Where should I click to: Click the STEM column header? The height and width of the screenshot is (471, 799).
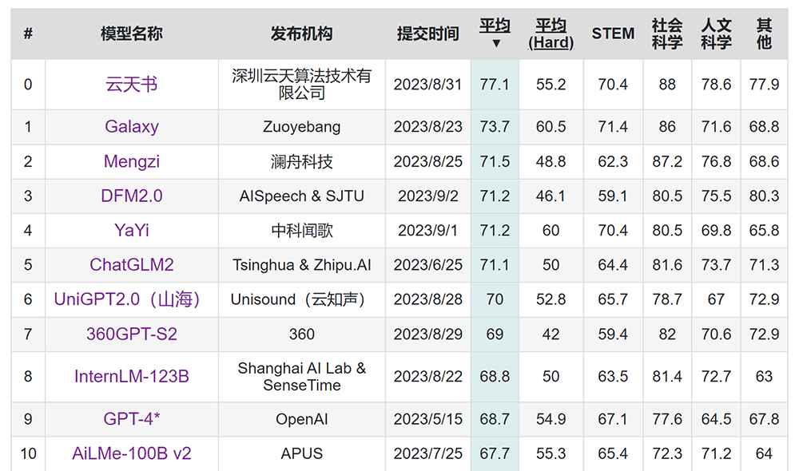[613, 34]
